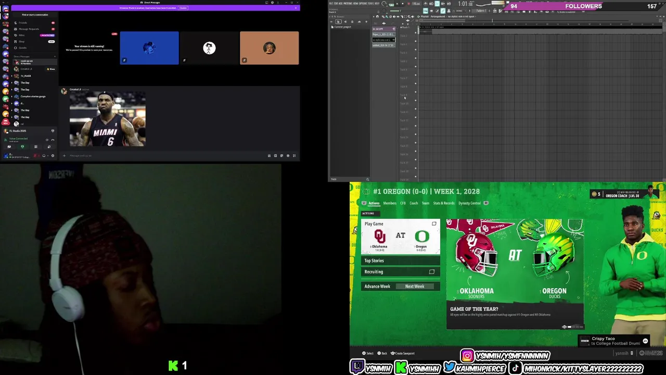Open Stats & Records tab

444,203
